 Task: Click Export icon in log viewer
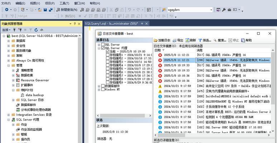coord(175,40)
